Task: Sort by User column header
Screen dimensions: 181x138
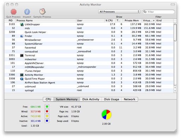Action: (90, 21)
